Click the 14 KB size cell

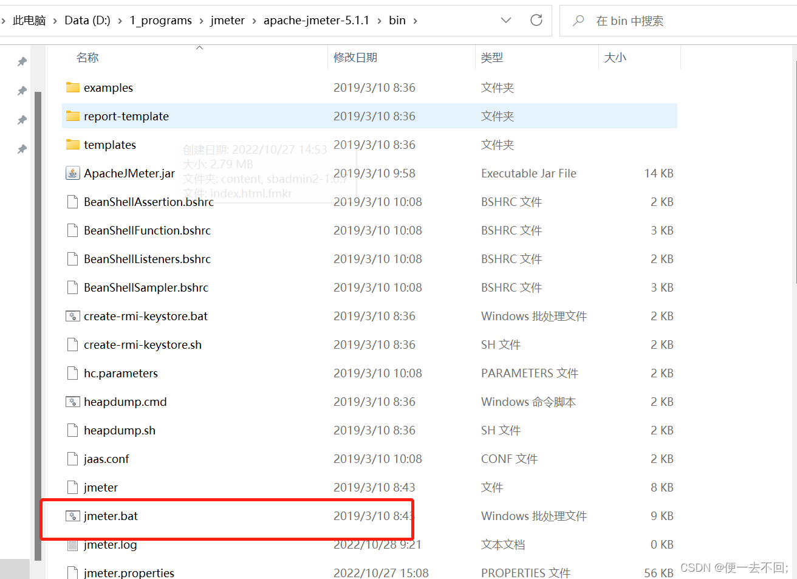coord(658,173)
